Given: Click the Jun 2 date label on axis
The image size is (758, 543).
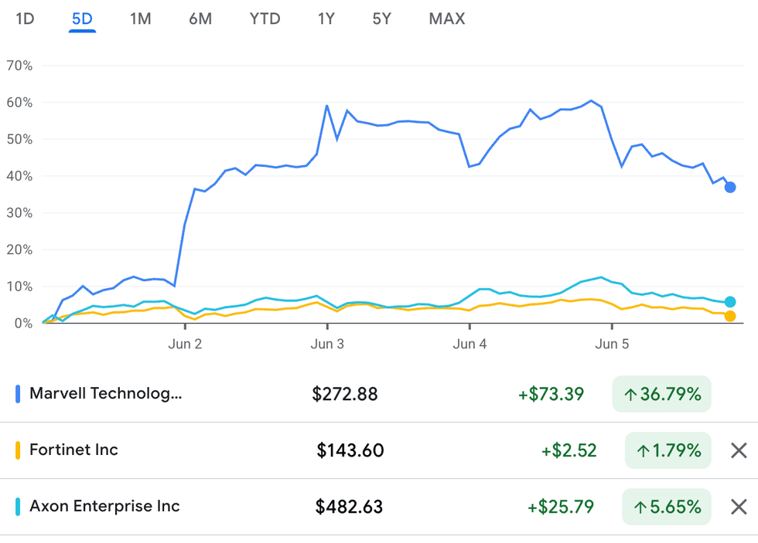Looking at the screenshot, I should click(185, 344).
